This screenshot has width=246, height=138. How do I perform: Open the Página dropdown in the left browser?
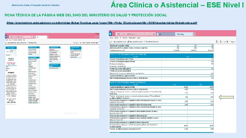pos(84,43)
